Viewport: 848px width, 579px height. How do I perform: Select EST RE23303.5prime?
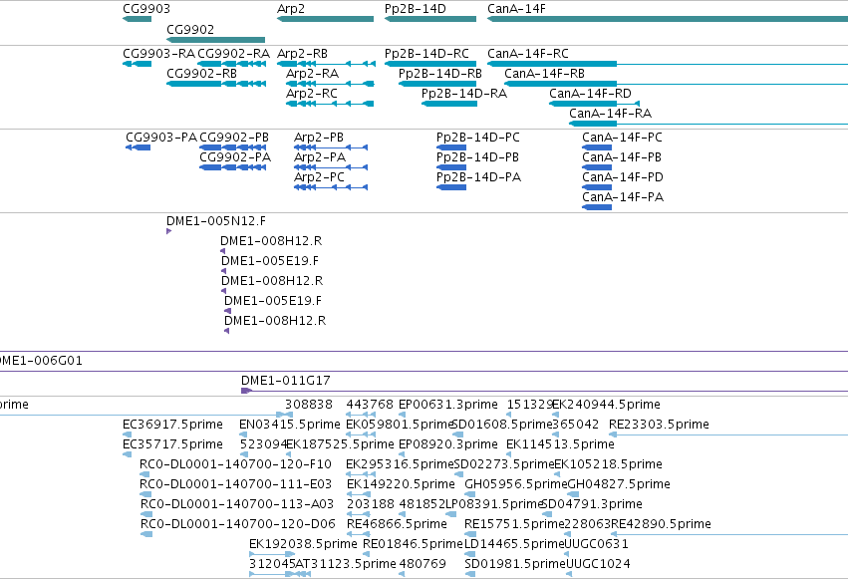point(728,434)
